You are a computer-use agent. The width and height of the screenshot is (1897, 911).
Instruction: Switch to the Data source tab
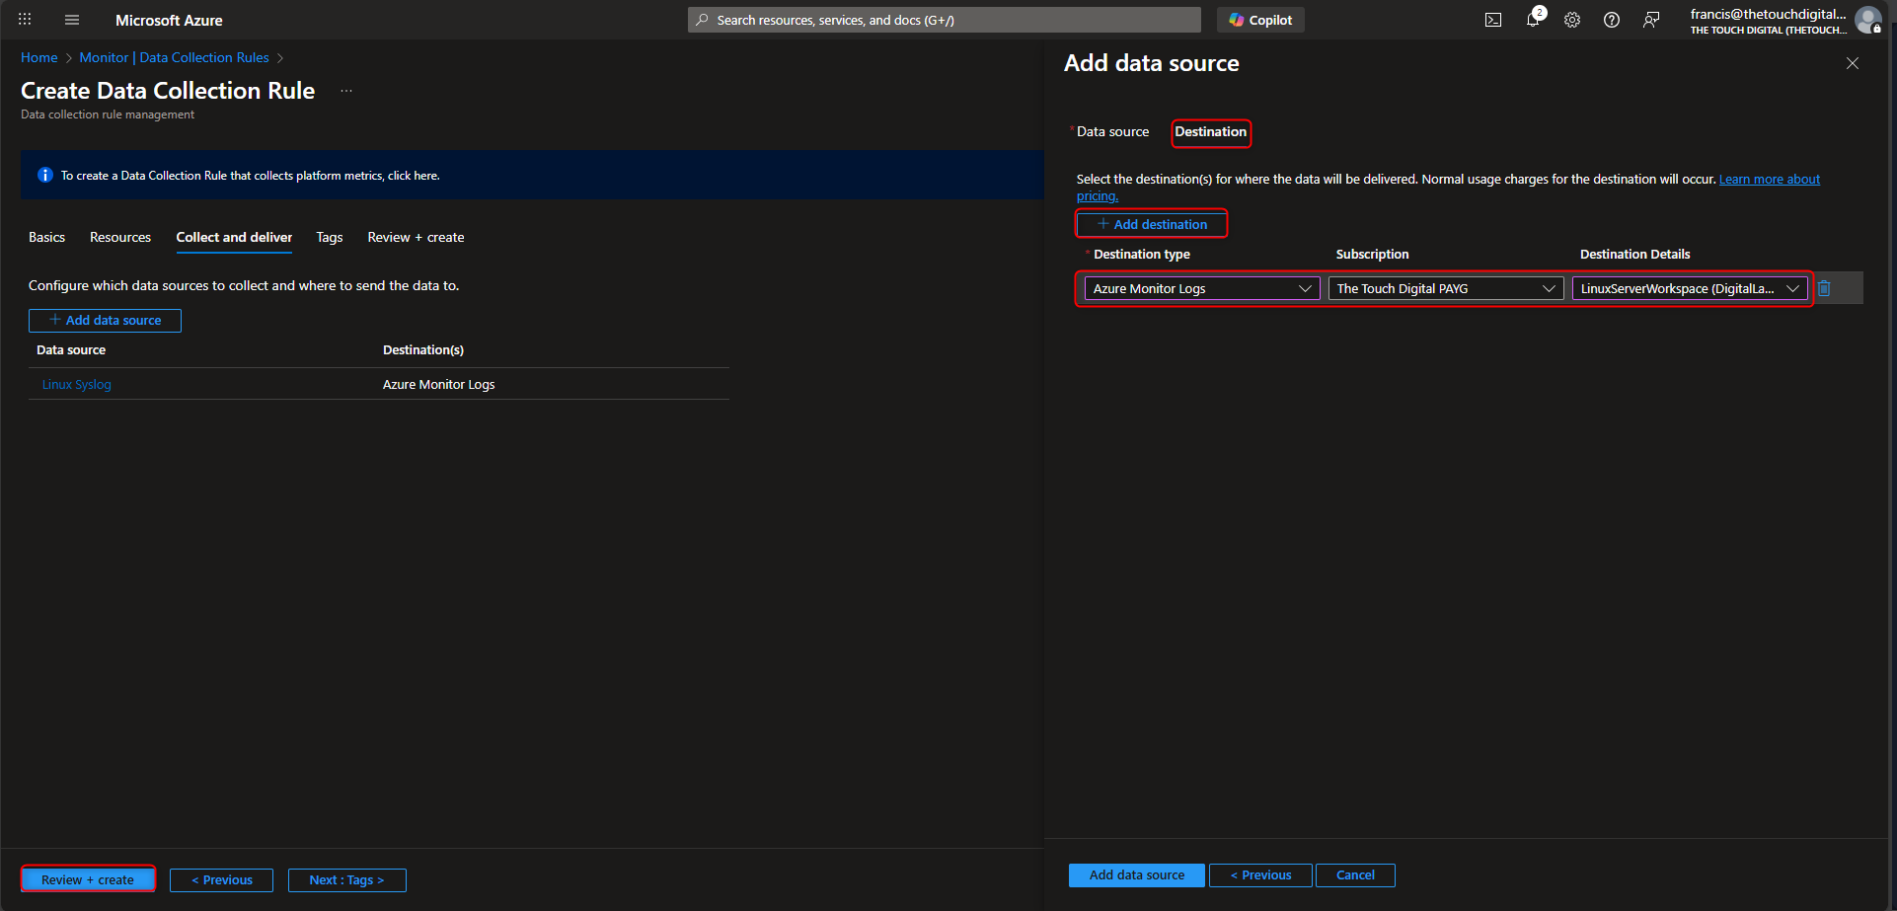coord(1111,131)
